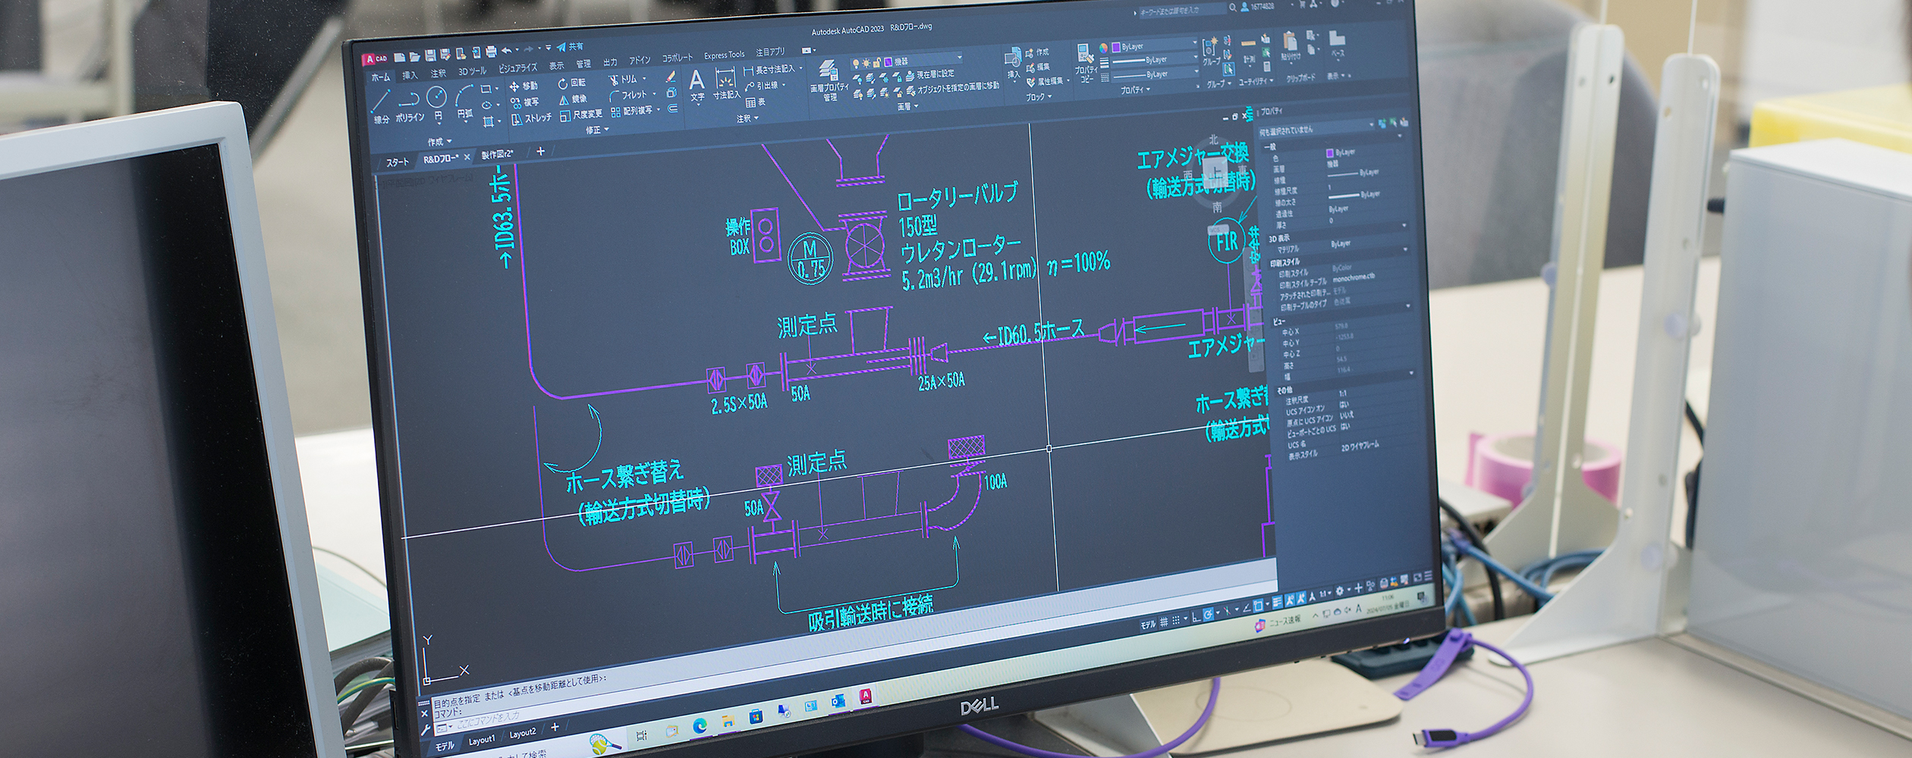Click the Dimension (寸法記入) tool

click(726, 83)
